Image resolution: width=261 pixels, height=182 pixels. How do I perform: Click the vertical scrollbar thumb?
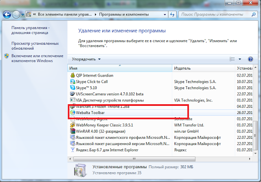coord(256,136)
